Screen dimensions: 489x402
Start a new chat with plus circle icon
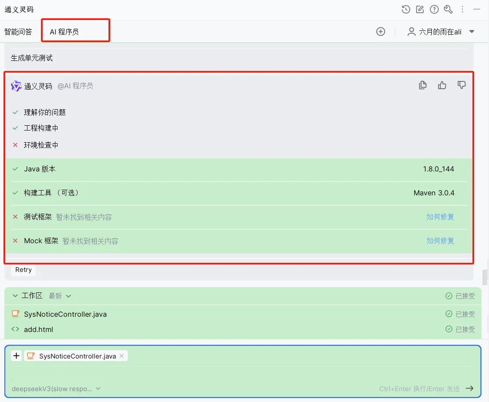380,31
